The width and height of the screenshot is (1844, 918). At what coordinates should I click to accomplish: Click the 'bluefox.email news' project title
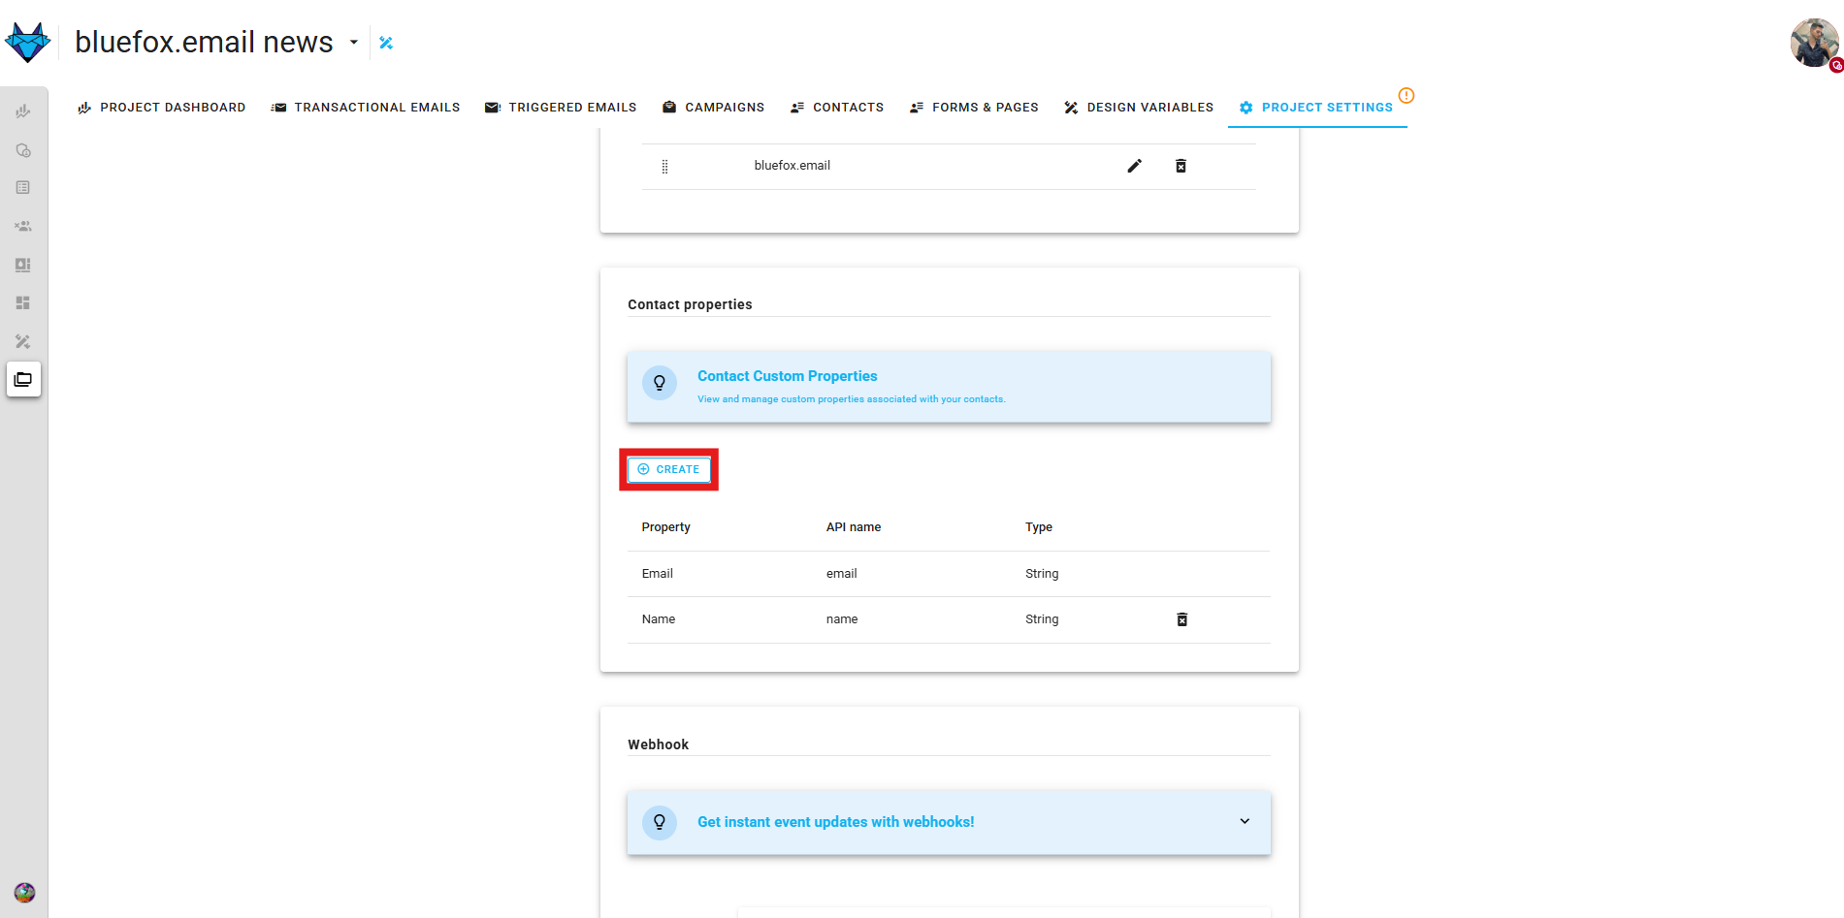204,42
